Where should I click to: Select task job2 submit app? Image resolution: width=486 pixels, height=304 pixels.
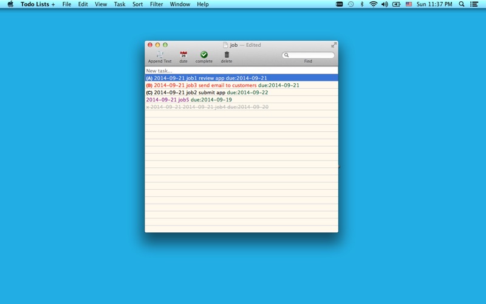tap(241, 92)
